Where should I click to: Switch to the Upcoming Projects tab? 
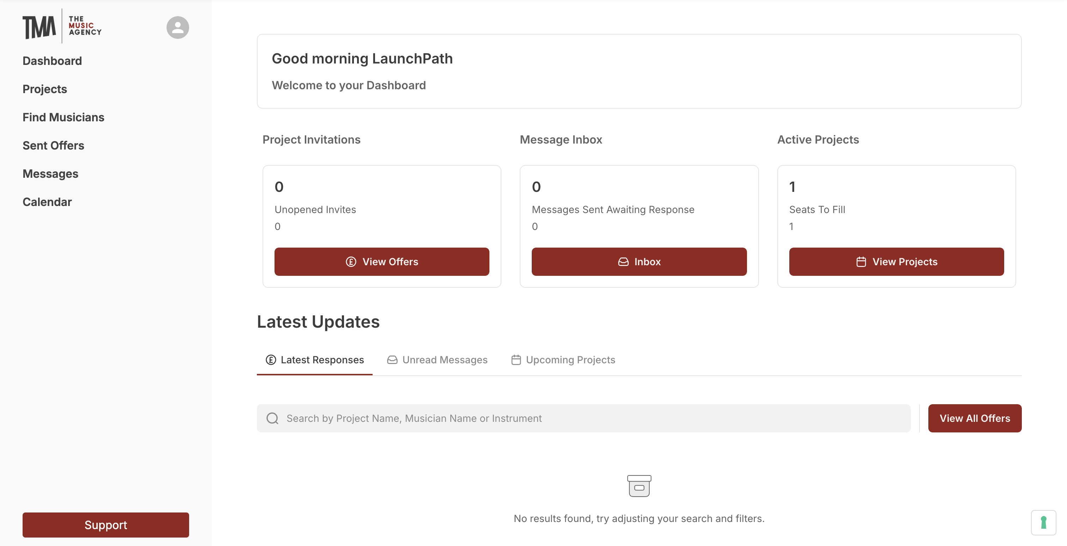pyautogui.click(x=570, y=360)
